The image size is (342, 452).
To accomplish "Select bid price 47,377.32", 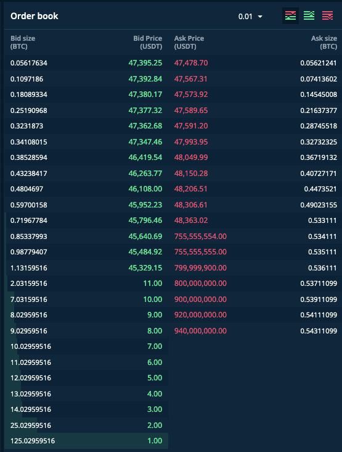I will click(145, 111).
